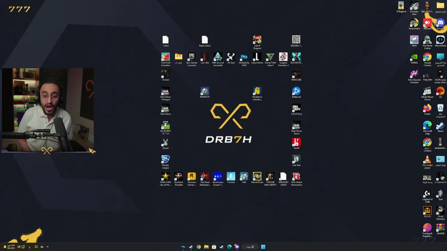Select the Call of Duty shortcut
Image resolution: width=447 pixels, height=251 pixels.
pyautogui.click(x=296, y=110)
